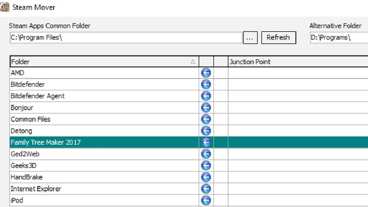
Task: Sort list by the Folder column header
Action: [x=105, y=61]
